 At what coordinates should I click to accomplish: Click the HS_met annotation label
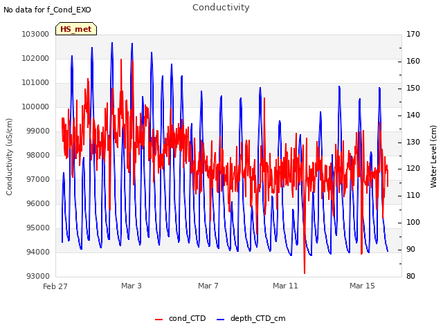coord(76,29)
